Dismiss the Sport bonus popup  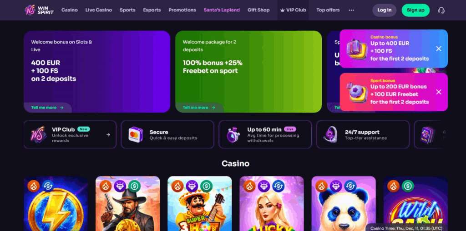coord(439,92)
